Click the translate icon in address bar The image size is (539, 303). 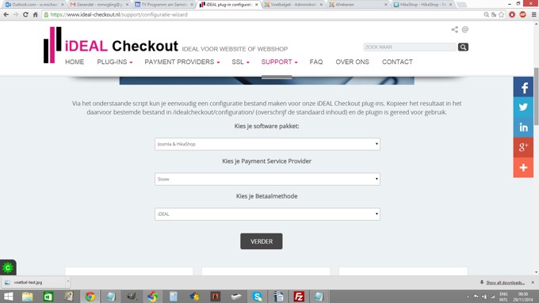494,15
